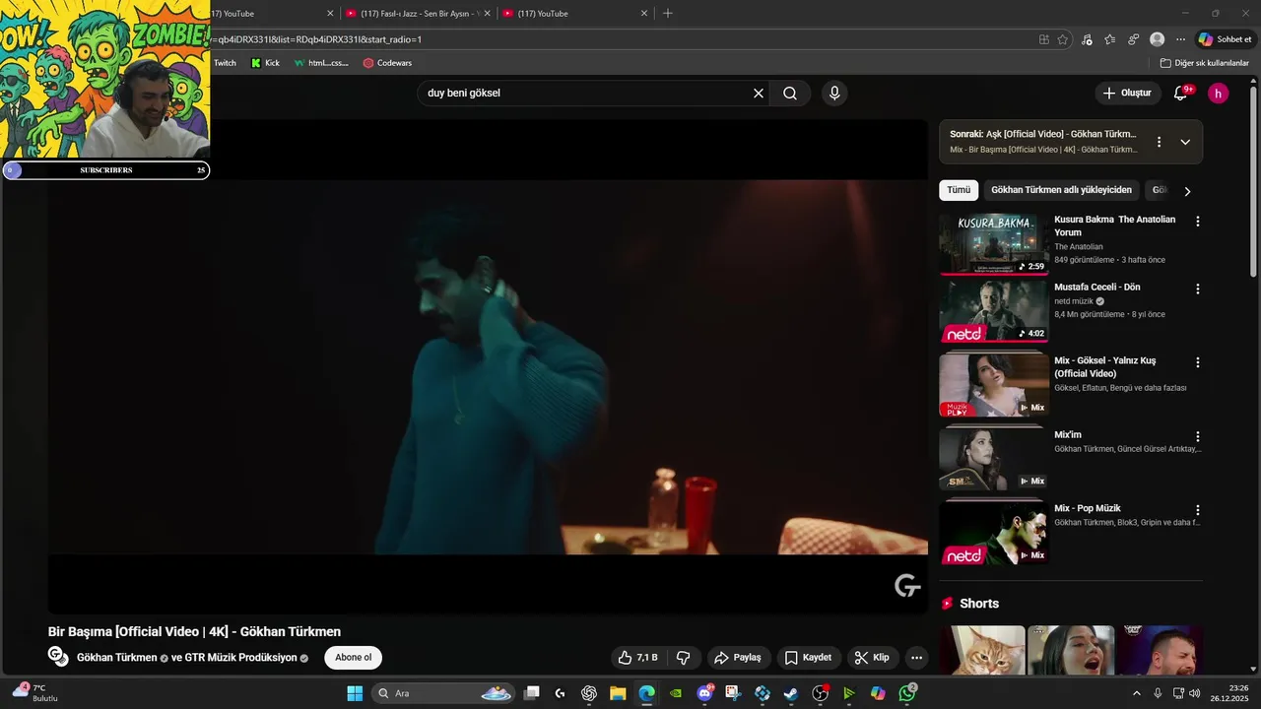Screen dimensions: 1261x709
Task: Click the 'Paylaş' share button
Action: [x=738, y=658]
